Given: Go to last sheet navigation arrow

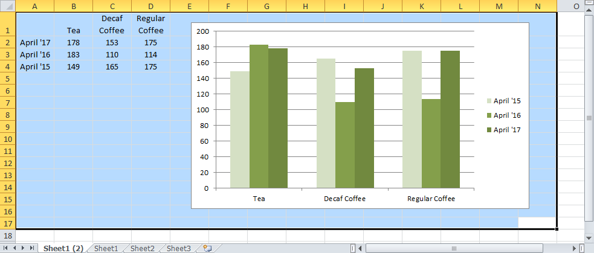Looking at the screenshot, I should point(32,248).
